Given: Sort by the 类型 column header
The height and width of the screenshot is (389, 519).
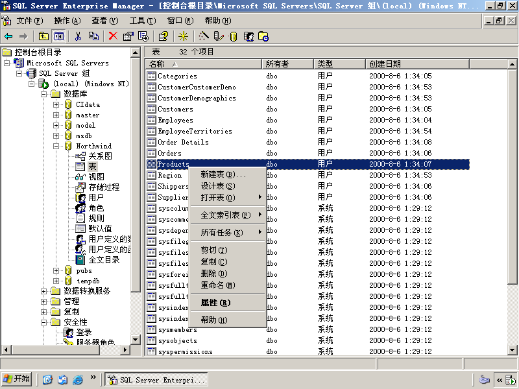Looking at the screenshot, I should click(x=339, y=64).
